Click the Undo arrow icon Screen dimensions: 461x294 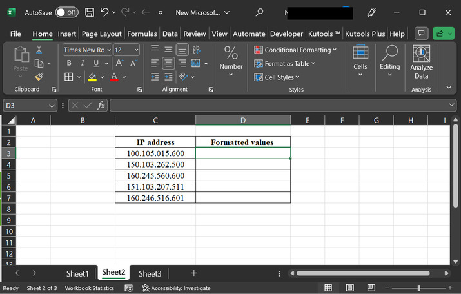104,12
